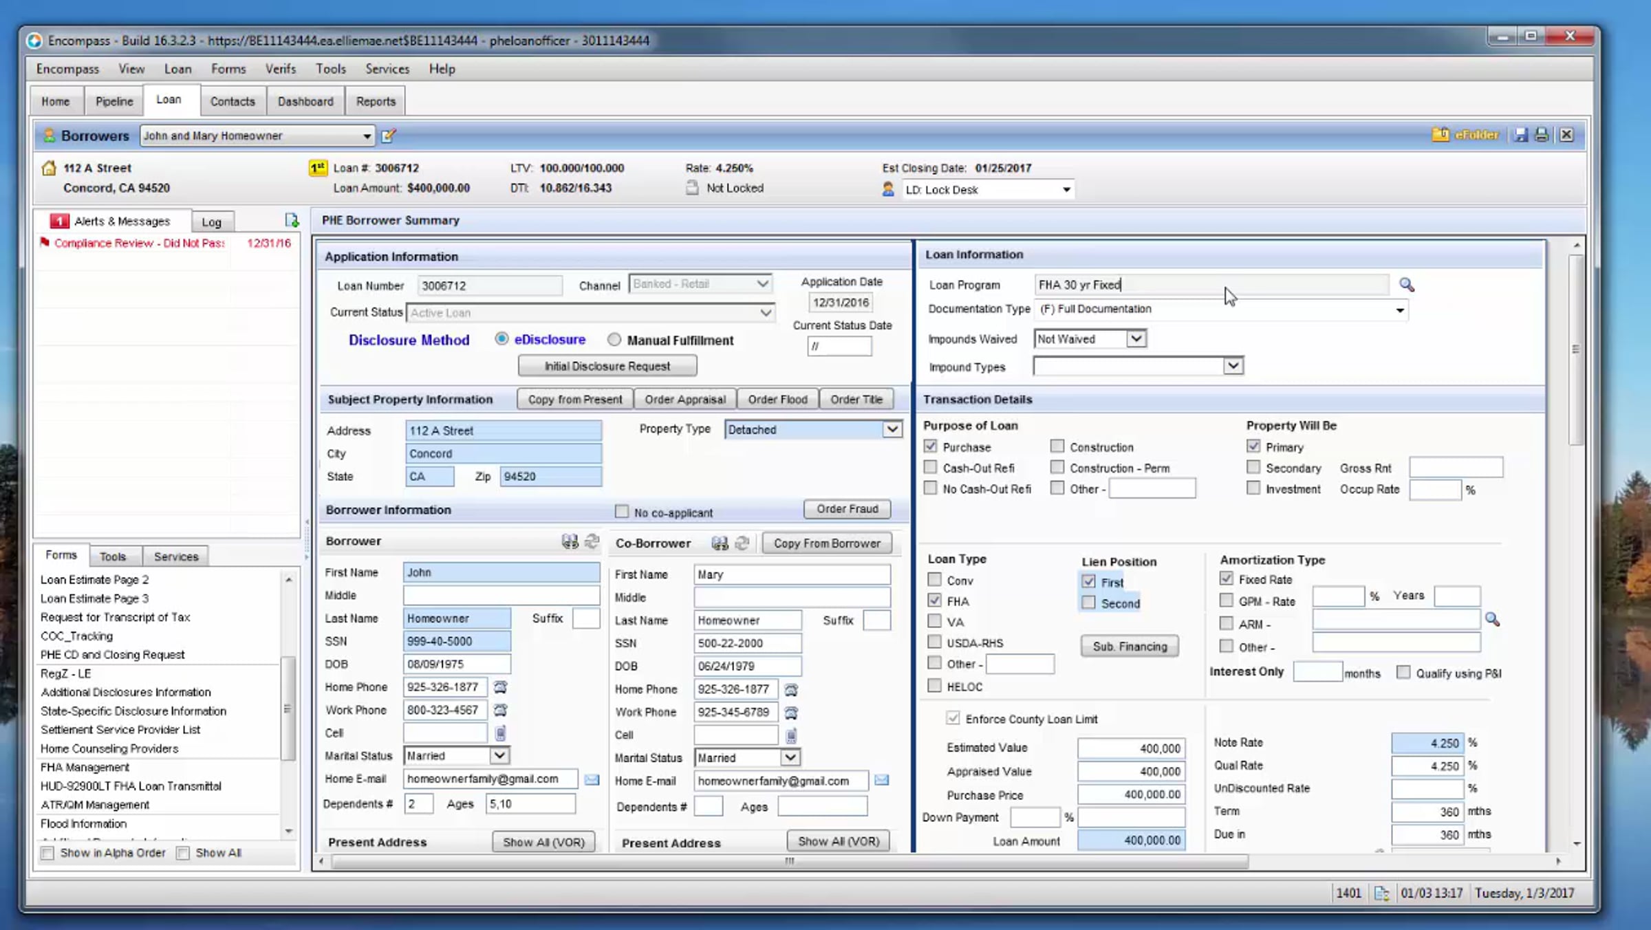Click the refresh icon in the Borrower header
This screenshot has height=930, width=1651.
pyautogui.click(x=592, y=541)
